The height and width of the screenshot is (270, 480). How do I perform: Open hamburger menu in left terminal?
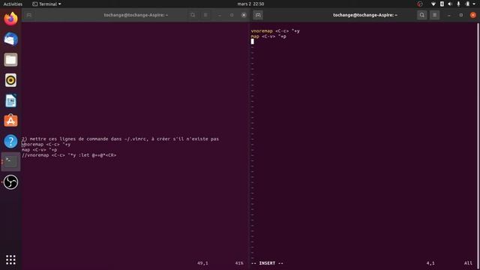[205, 15]
